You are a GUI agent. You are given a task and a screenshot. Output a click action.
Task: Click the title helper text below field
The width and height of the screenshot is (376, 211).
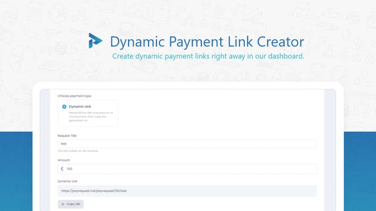(x=78, y=151)
